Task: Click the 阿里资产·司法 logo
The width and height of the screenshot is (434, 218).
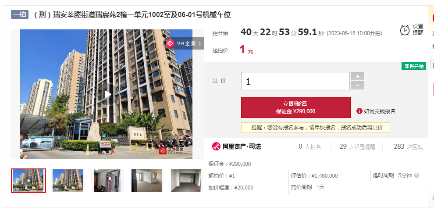Action: coord(237,146)
